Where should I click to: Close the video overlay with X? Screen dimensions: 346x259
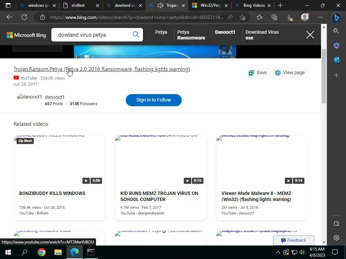[310, 35]
